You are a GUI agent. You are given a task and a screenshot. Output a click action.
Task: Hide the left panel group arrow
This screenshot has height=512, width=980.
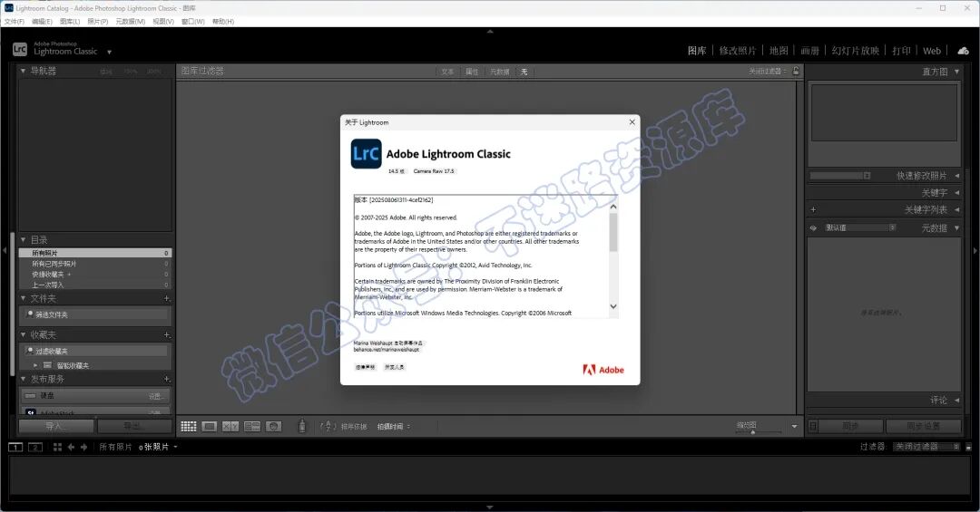(5, 250)
